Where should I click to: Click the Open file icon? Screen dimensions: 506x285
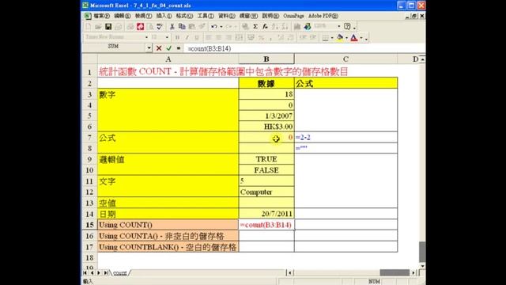tap(98, 26)
